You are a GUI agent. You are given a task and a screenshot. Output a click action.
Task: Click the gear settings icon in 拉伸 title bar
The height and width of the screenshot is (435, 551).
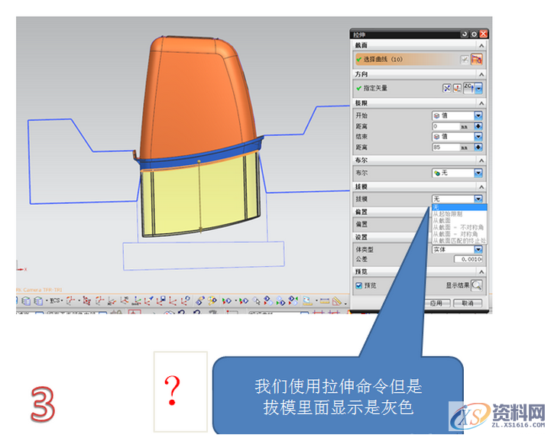[x=474, y=34]
